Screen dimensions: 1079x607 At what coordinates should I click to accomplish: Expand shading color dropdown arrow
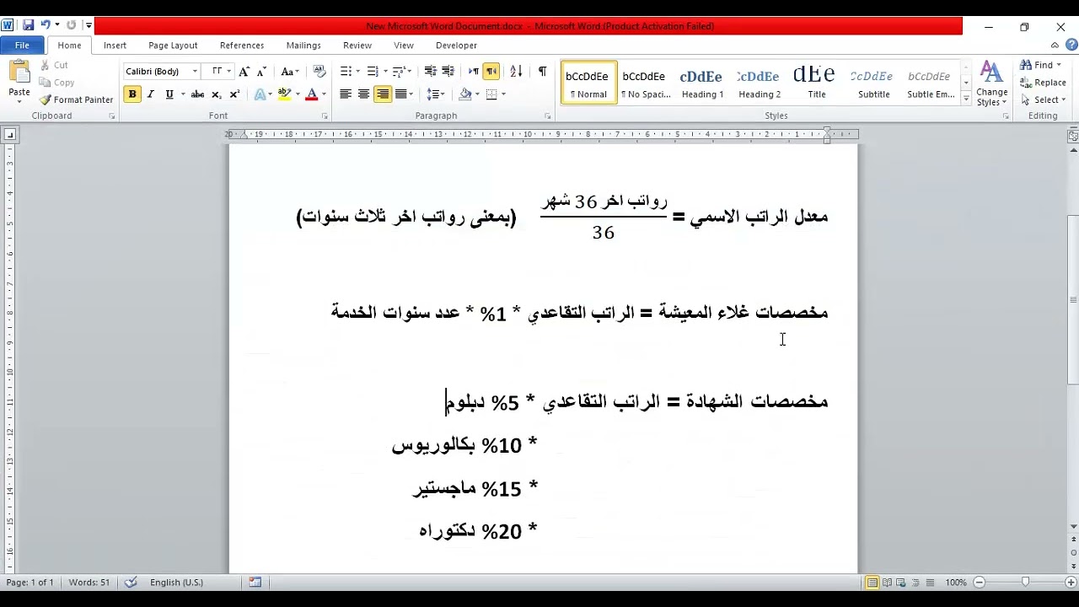pyautogui.click(x=477, y=94)
